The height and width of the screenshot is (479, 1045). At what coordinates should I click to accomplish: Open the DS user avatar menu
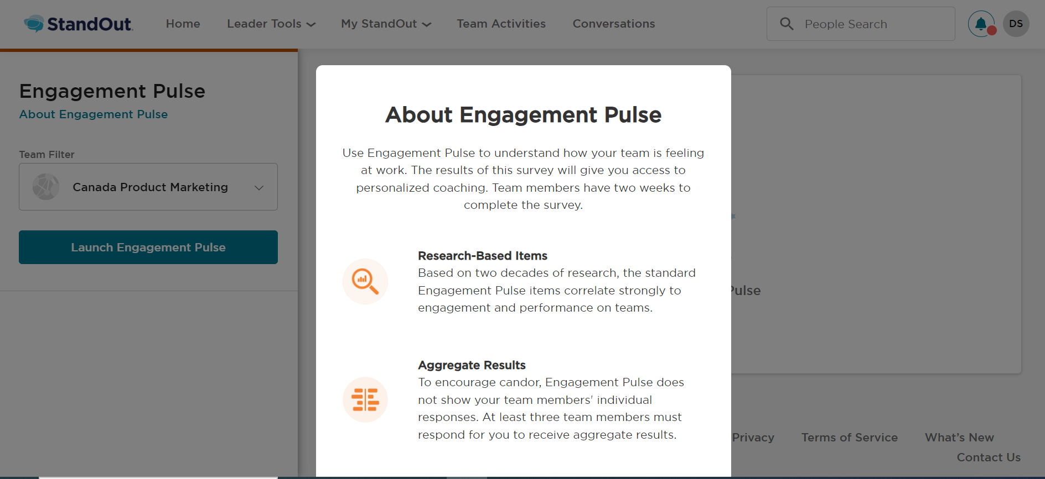[x=1016, y=24]
